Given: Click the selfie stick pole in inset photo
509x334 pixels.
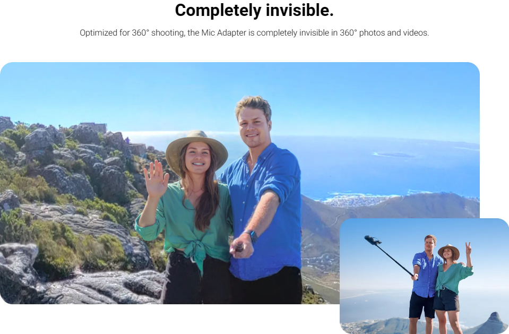Looking at the screenshot, I should (x=395, y=259).
